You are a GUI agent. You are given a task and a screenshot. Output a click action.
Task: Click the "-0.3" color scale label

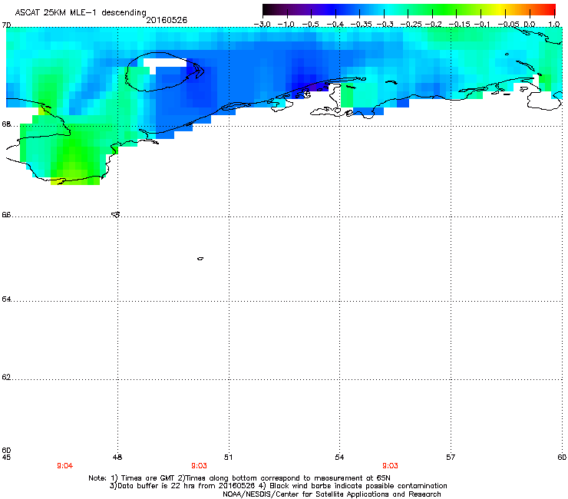[385, 25]
